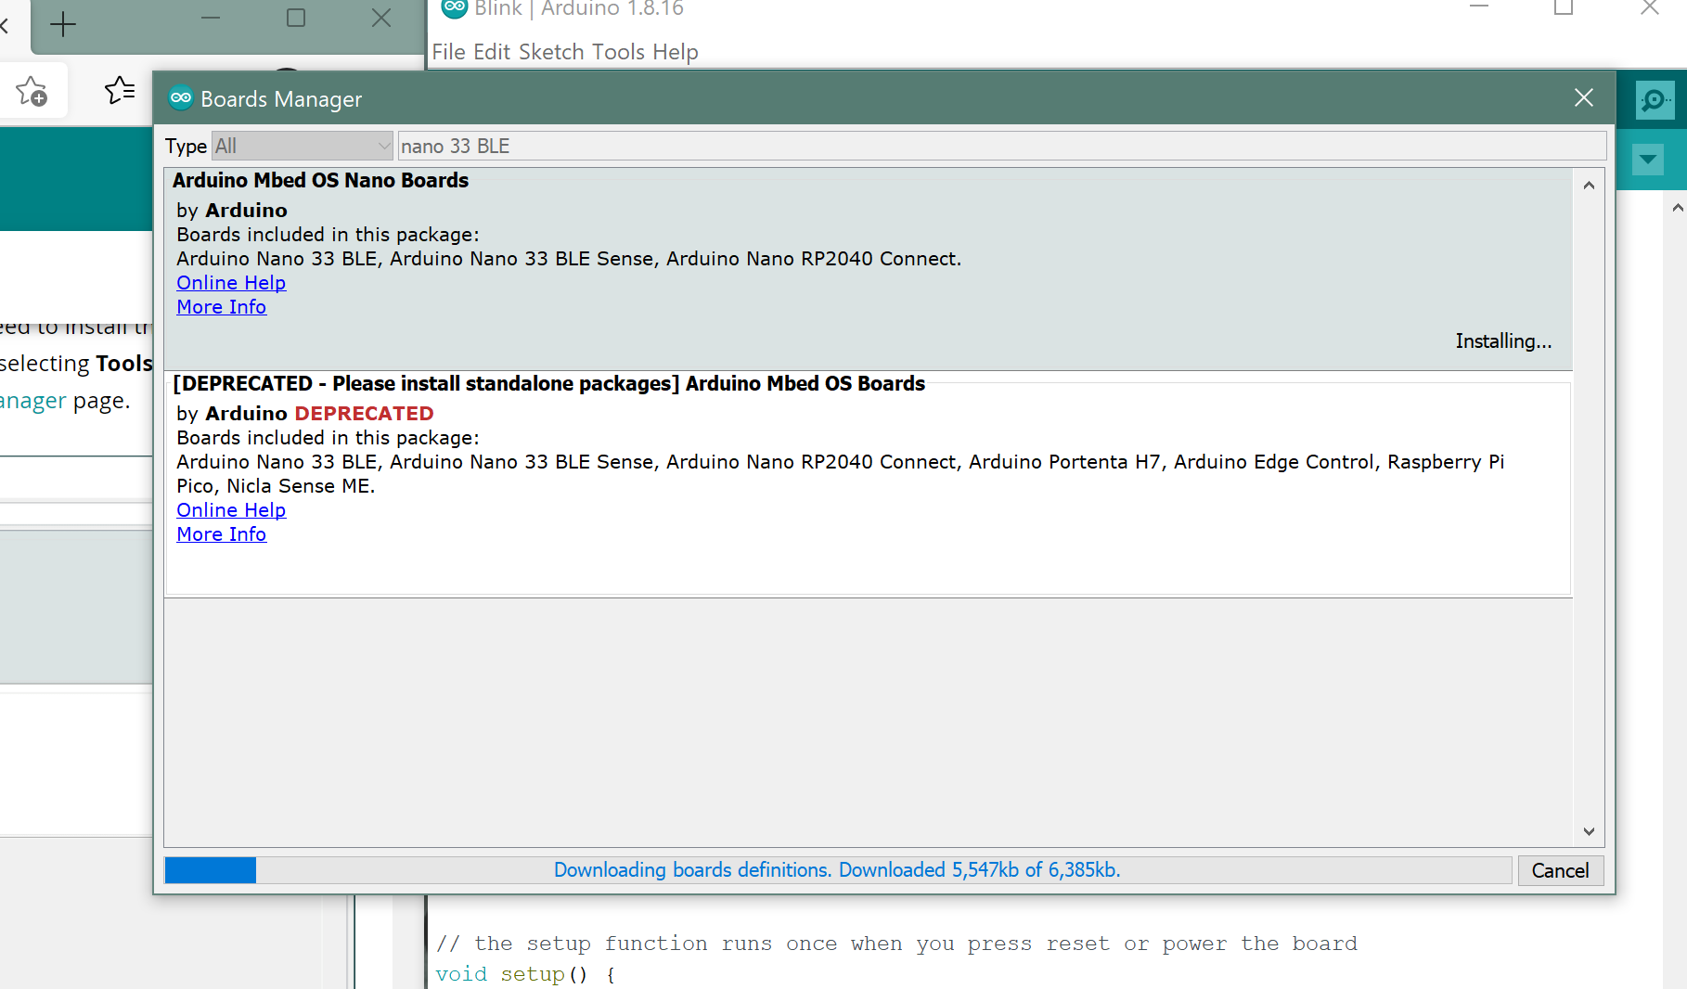
Task: Select the 'Arduino Mbed OS Nano Boards' package title
Action: [320, 181]
